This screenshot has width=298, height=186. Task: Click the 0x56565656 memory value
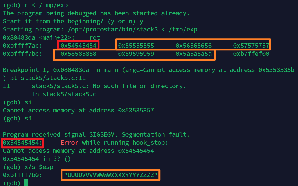[x=194, y=46]
